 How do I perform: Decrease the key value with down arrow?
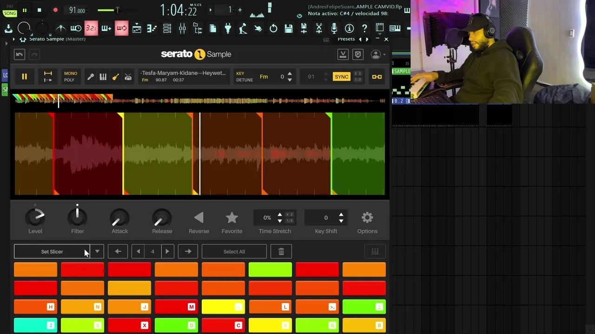pyautogui.click(x=290, y=80)
